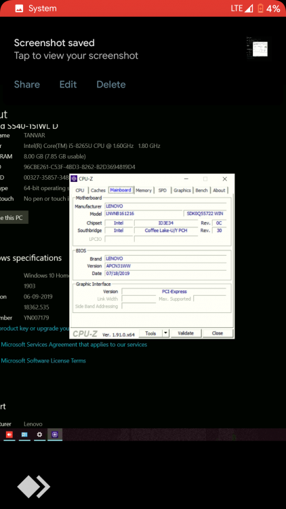Click the Tools button in CPU-Z
The width and height of the screenshot is (286, 509).
point(150,333)
